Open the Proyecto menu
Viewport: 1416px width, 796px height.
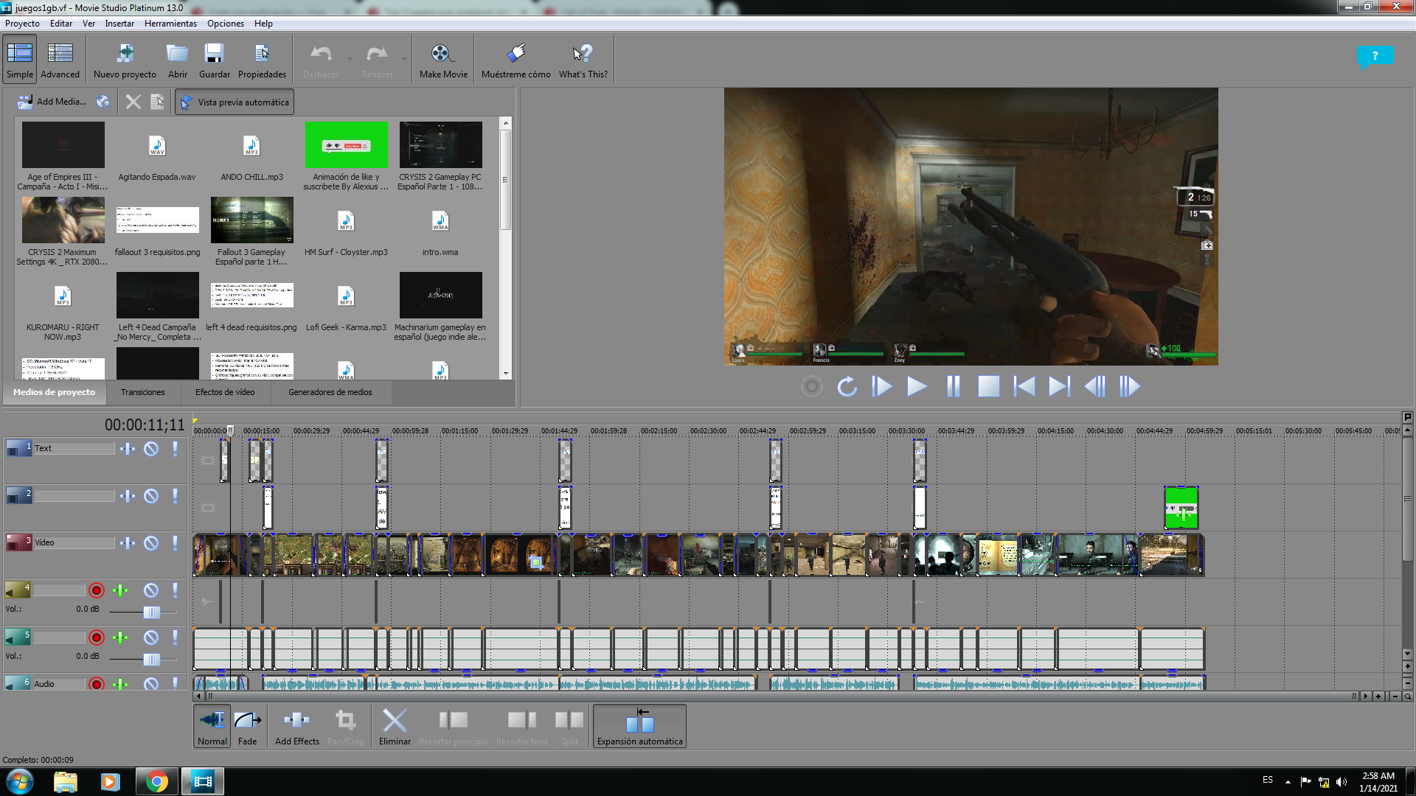[22, 24]
